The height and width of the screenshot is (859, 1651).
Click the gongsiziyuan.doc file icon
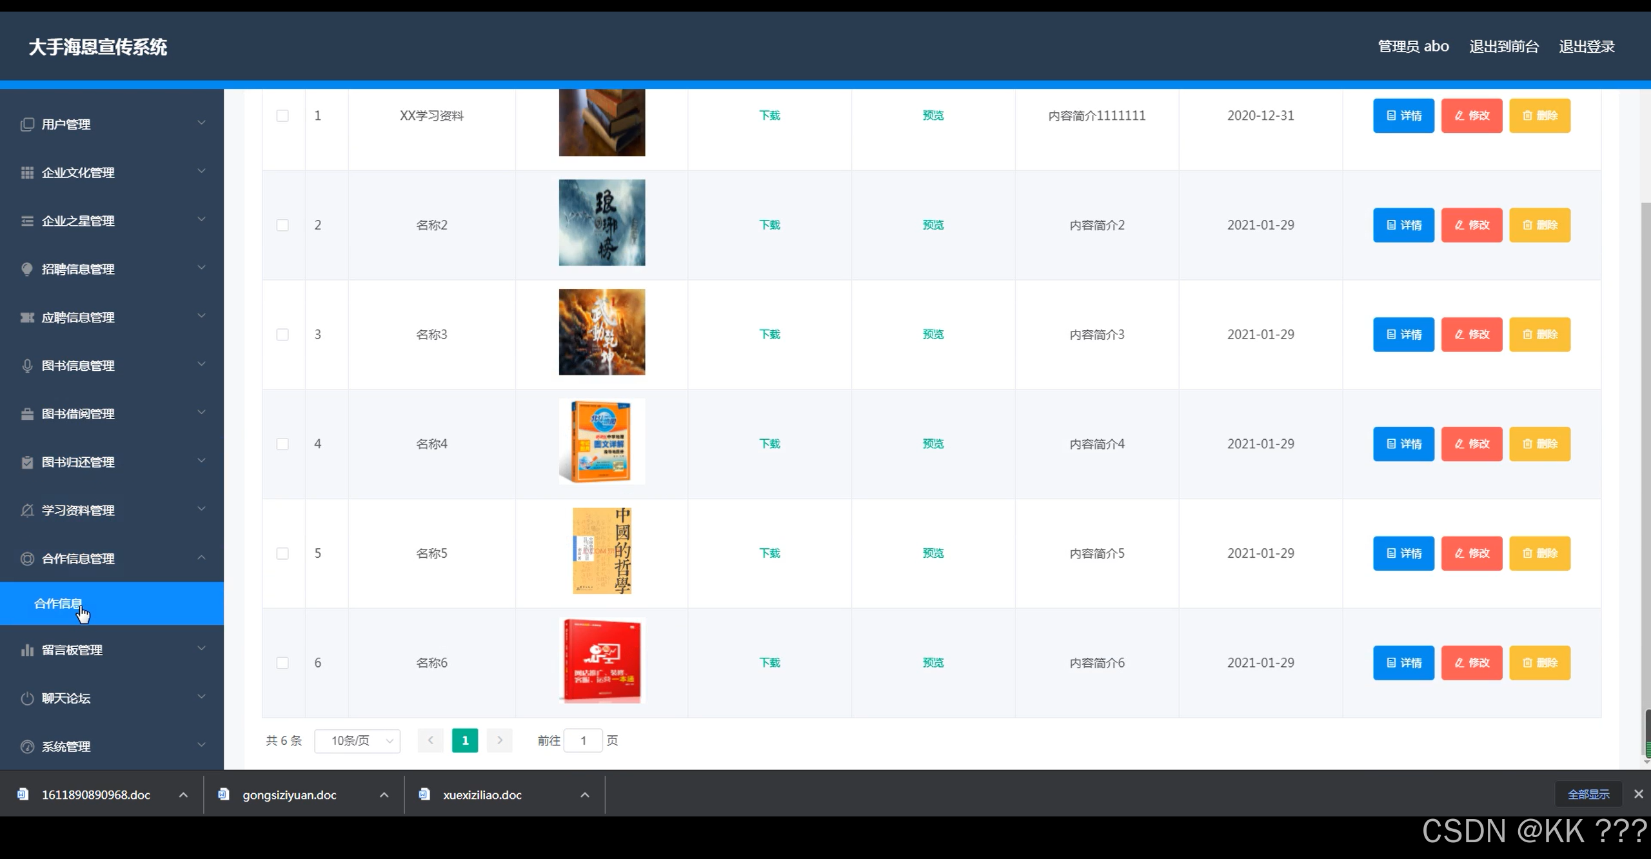[224, 795]
